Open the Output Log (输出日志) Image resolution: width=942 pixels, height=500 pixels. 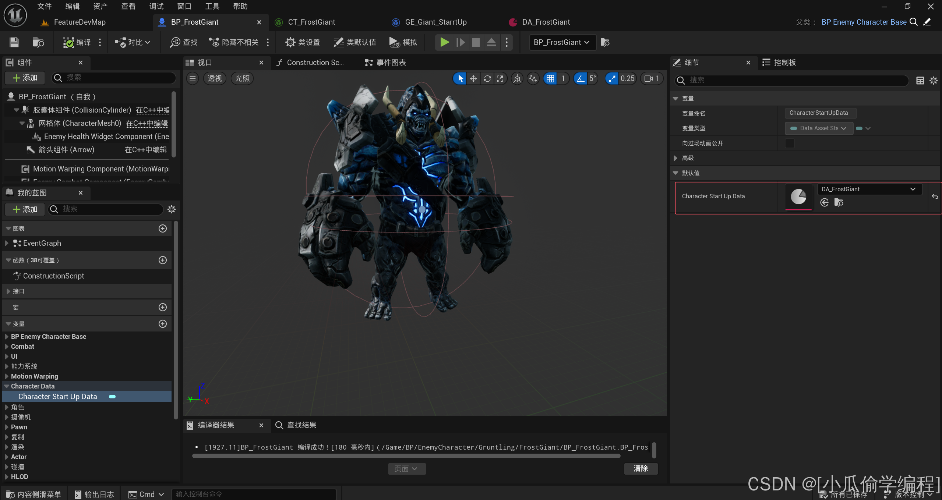tap(94, 494)
